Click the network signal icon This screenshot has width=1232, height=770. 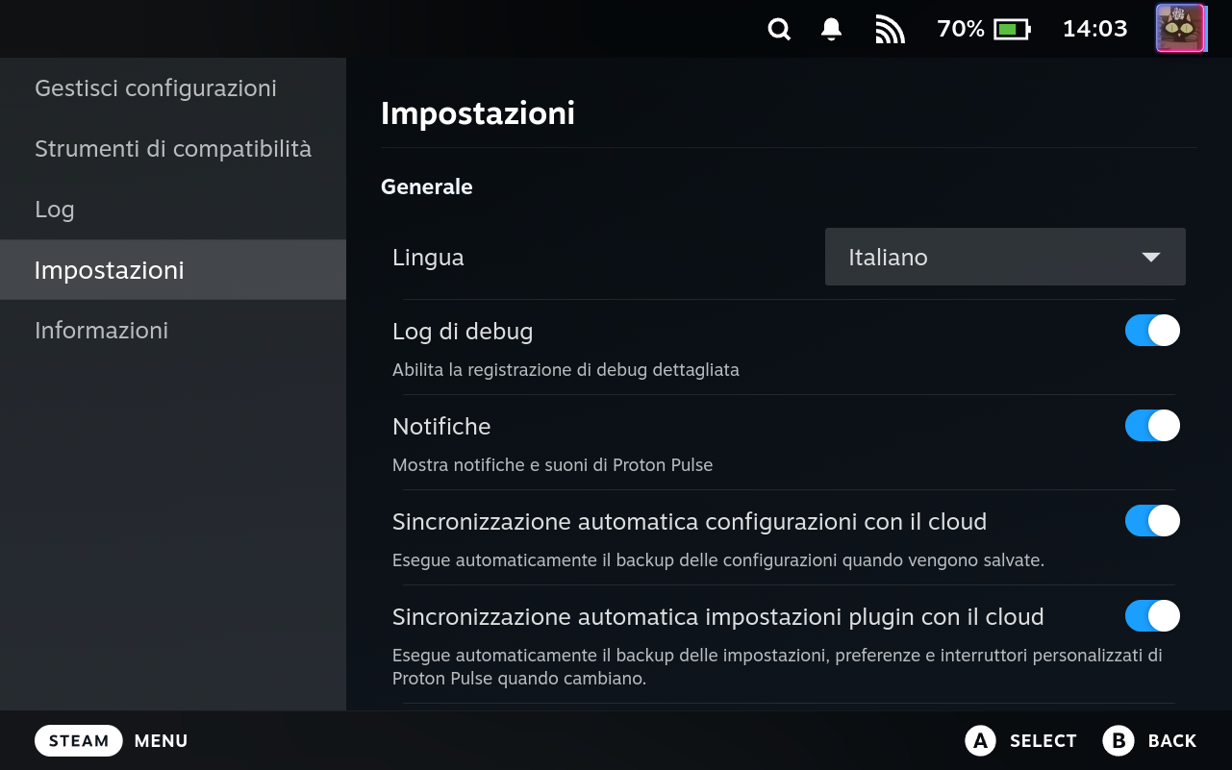(890, 30)
